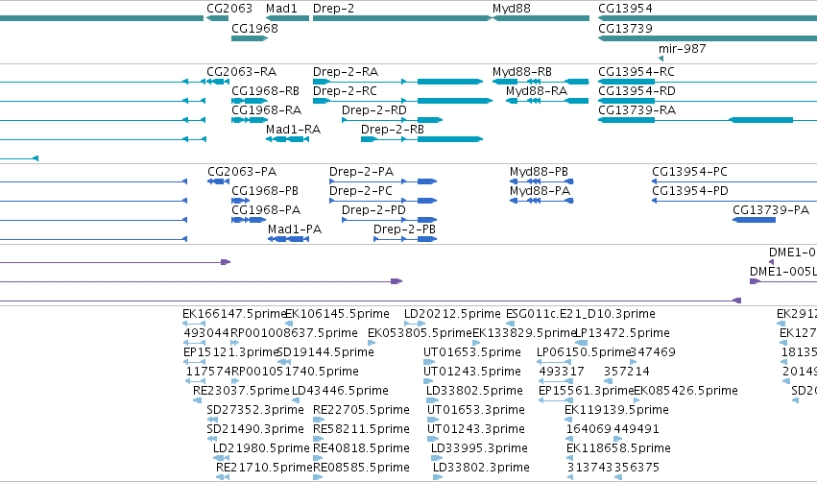Click the RE40818.5prime EST feature
Image resolution: width=817 pixels, height=482 pixels.
tap(319, 458)
